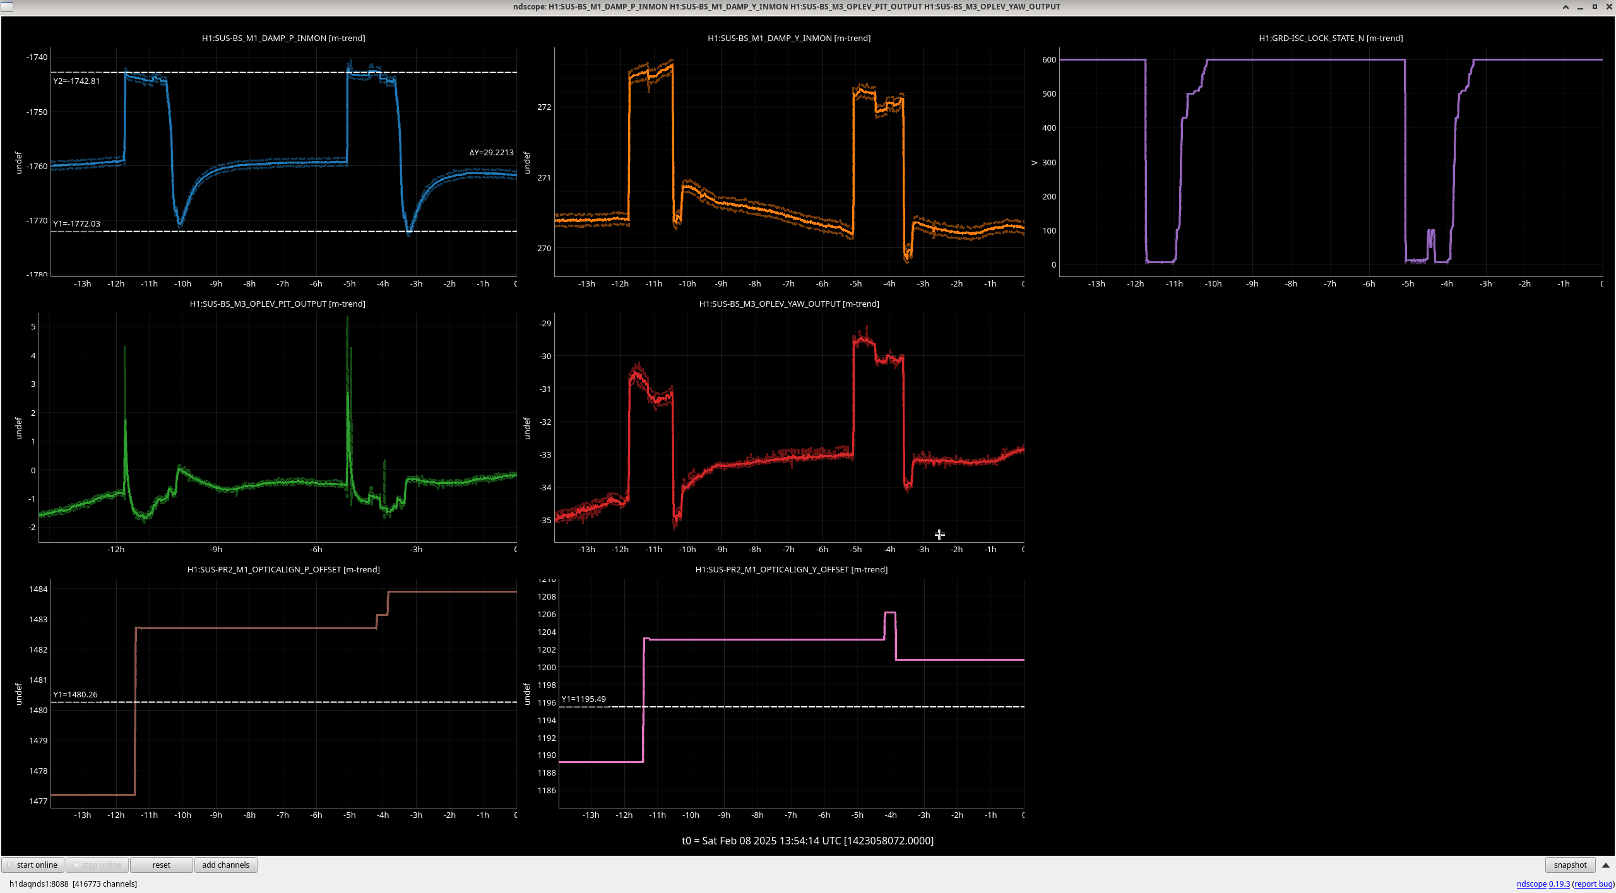Click the H1:SUS-BS_M1_DAMP_Y_INMON plot title
The image size is (1616, 893).
(x=789, y=38)
